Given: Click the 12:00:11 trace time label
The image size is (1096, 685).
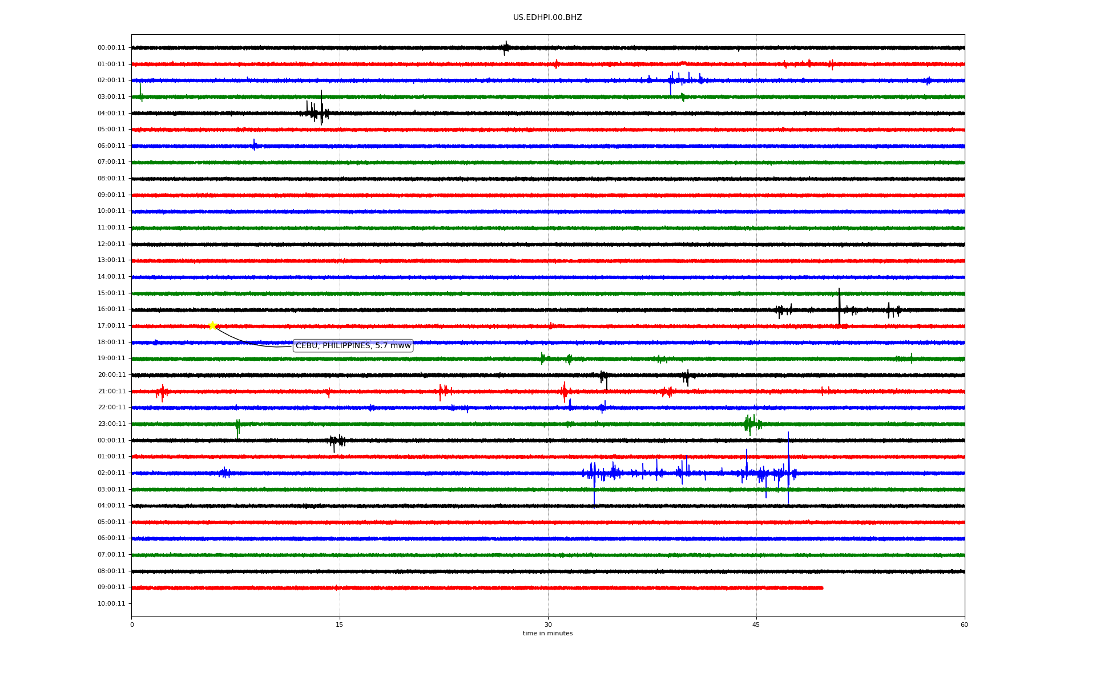Looking at the screenshot, I should pyautogui.click(x=111, y=244).
